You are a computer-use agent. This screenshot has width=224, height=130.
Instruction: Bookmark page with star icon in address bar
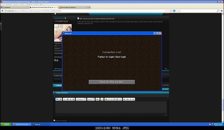[x=166, y=11]
